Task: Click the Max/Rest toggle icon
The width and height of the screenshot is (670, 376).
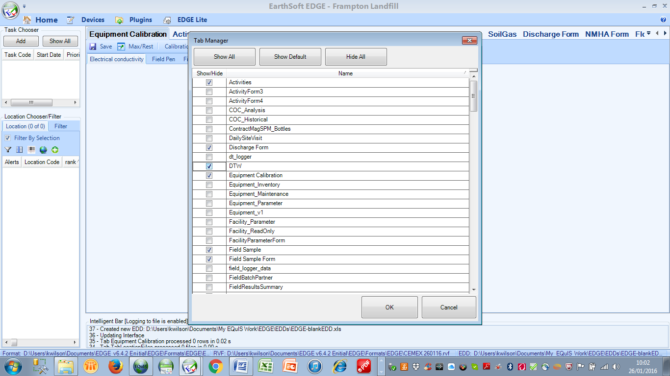Action: 121,47
